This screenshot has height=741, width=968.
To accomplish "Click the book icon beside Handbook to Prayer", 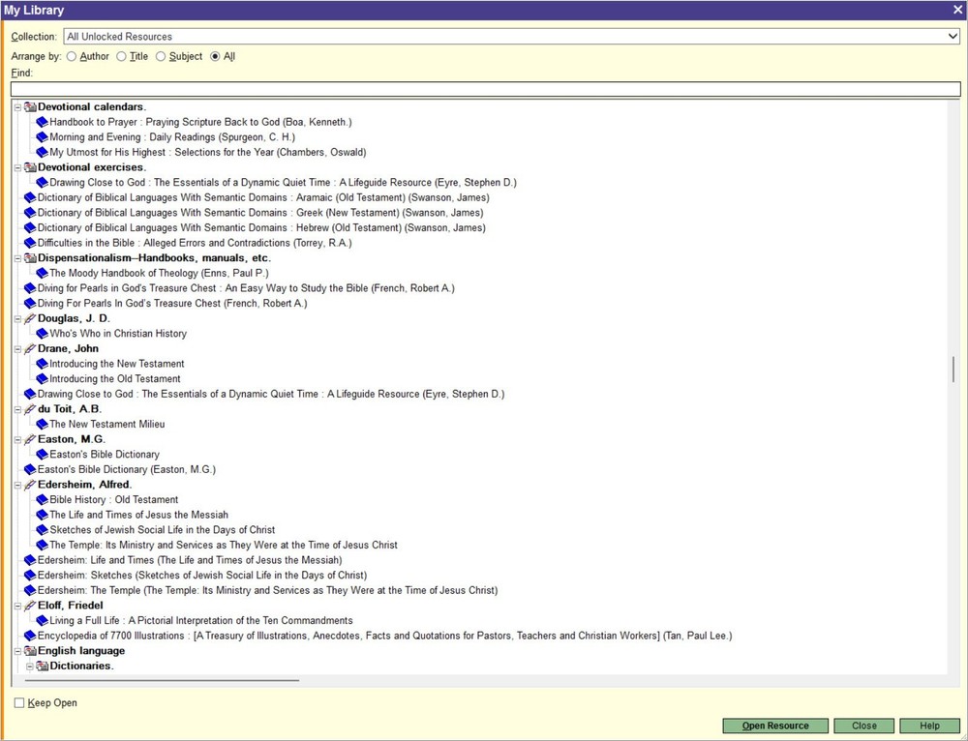I will point(42,122).
